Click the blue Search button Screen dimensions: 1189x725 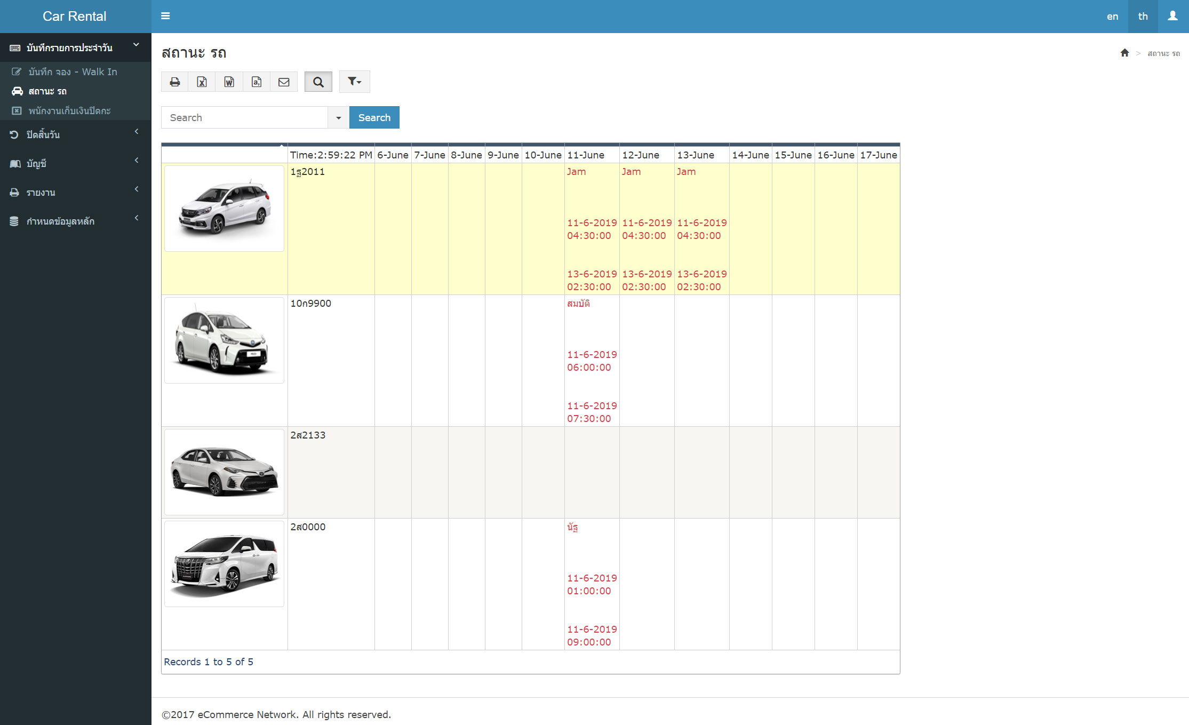[374, 117]
